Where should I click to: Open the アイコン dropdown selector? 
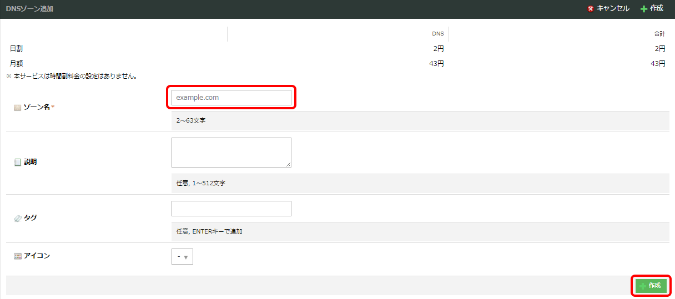pyautogui.click(x=182, y=257)
